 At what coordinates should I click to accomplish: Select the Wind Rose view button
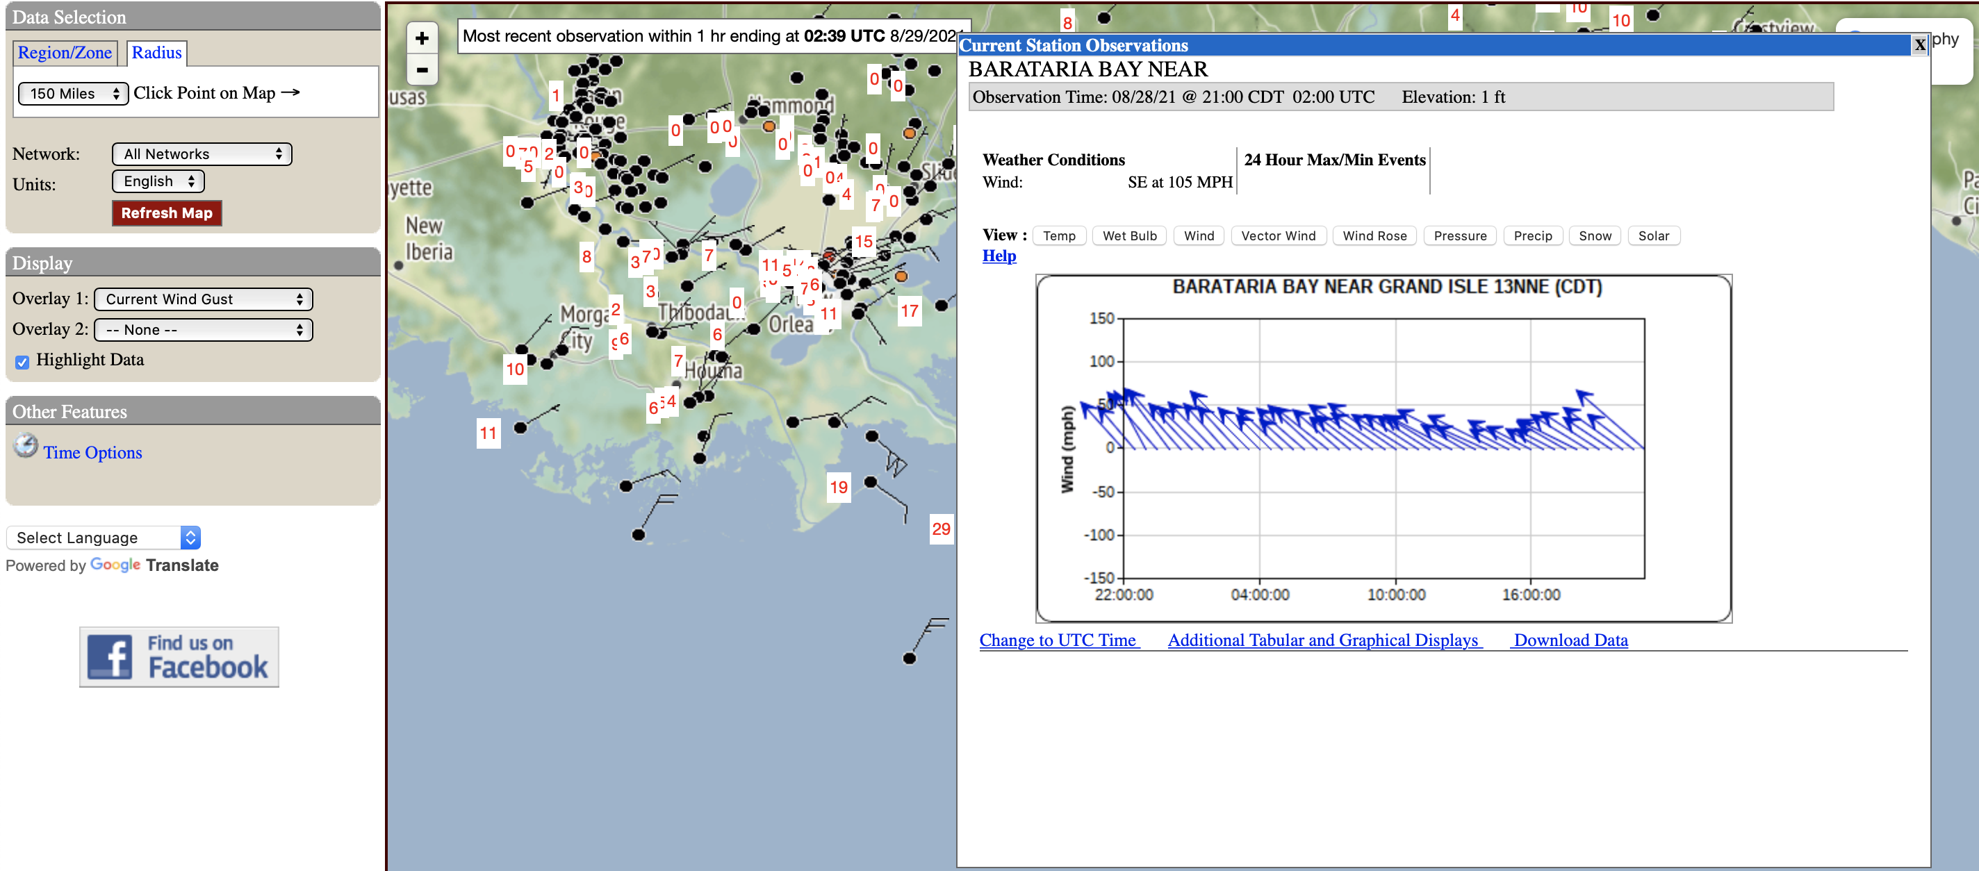1374,235
